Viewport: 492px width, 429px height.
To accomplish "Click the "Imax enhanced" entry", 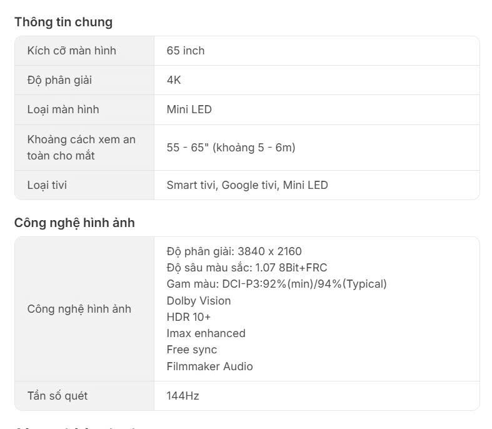I will click(206, 333).
